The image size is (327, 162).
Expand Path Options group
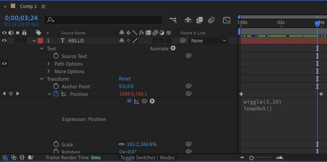49,64
